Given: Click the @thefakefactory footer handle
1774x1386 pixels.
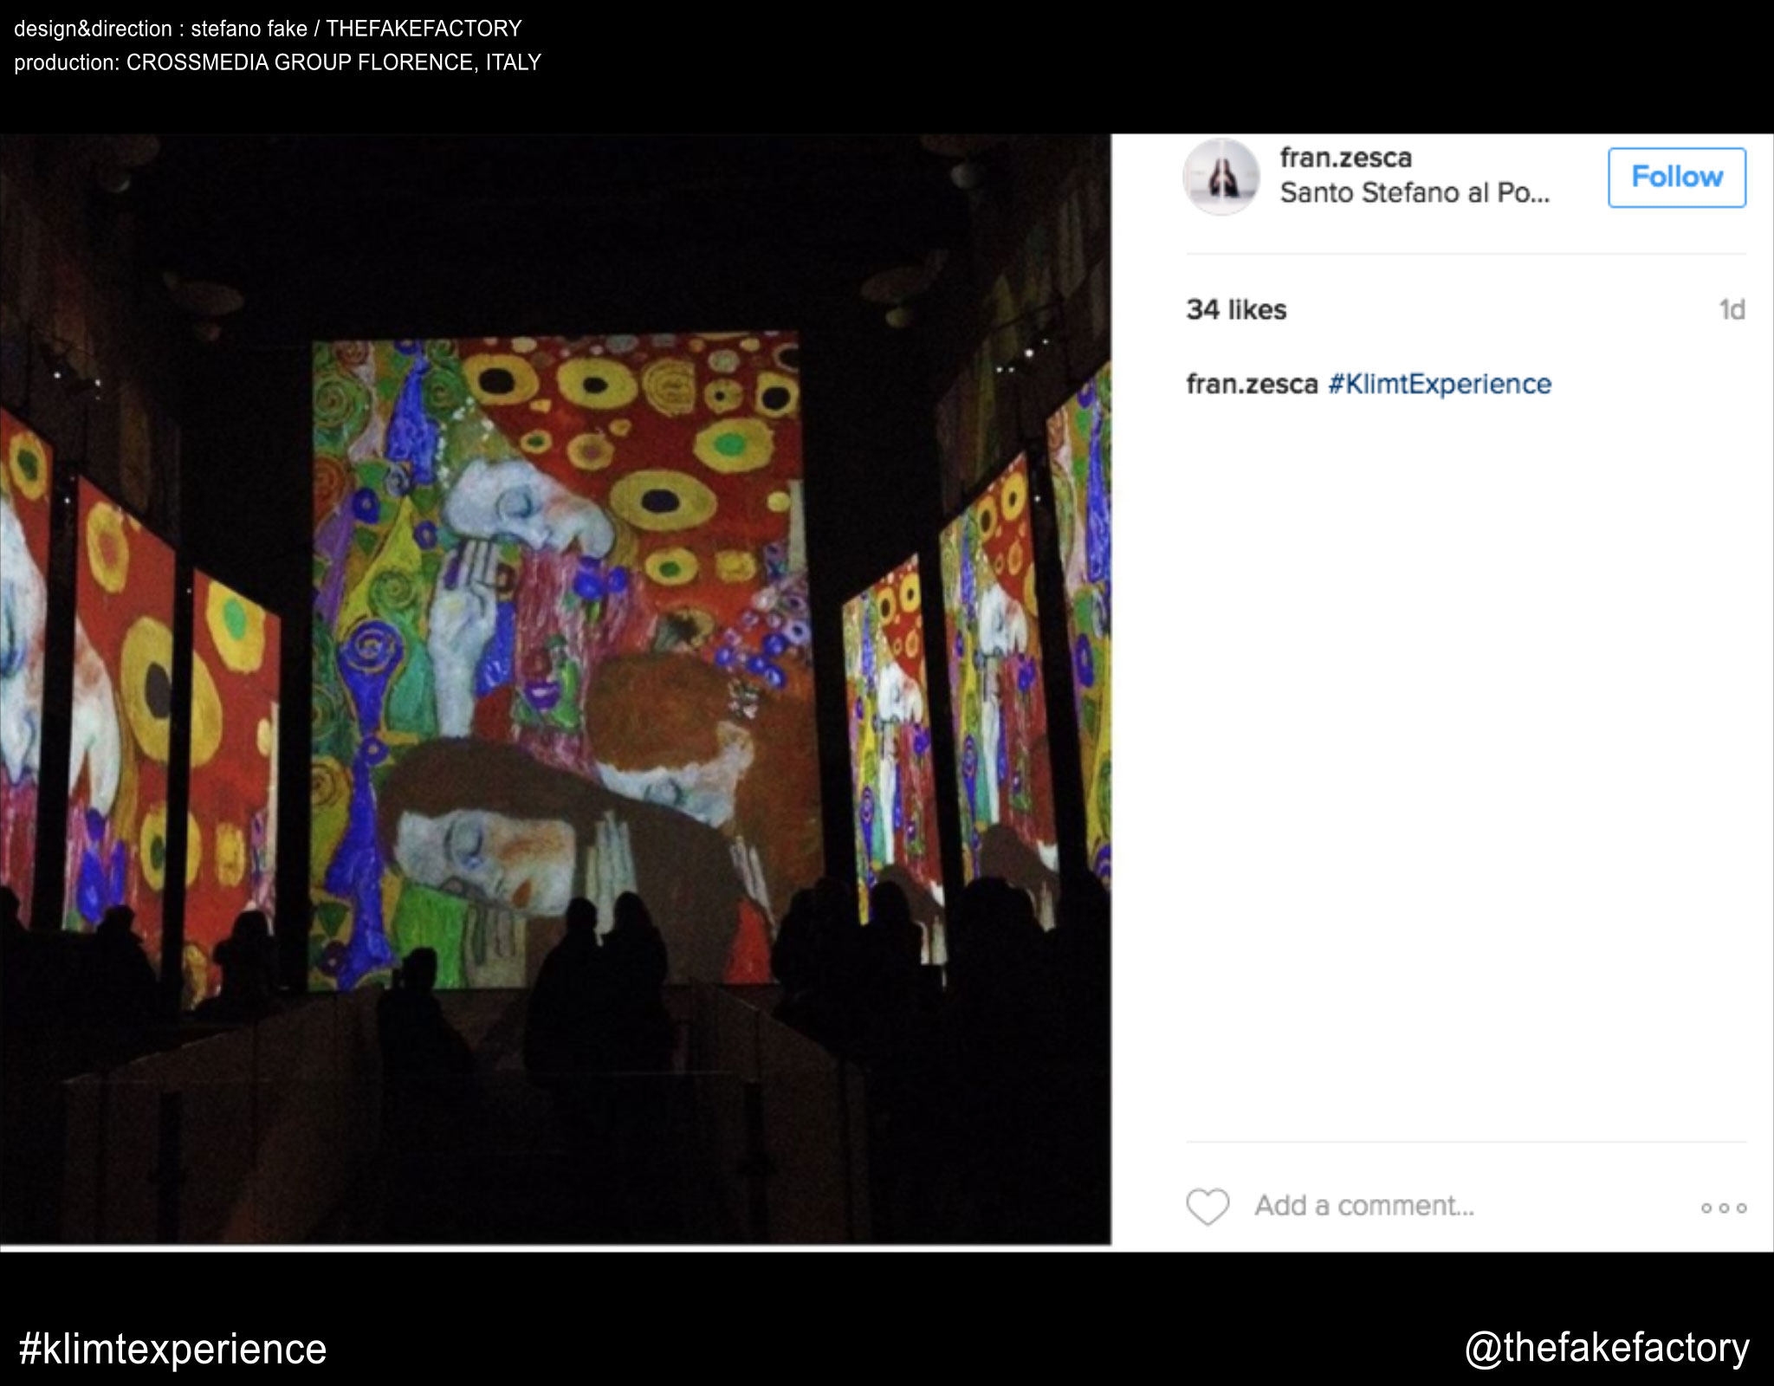Looking at the screenshot, I should point(1606,1348).
